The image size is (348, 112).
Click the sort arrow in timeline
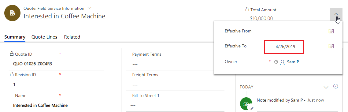point(326,86)
